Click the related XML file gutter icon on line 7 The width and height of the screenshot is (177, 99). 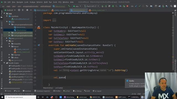click(39, 28)
